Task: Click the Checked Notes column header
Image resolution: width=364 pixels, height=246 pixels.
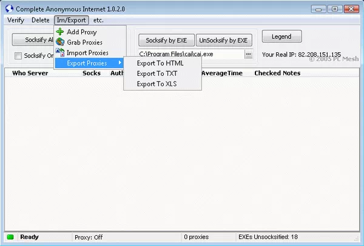Action: pos(277,73)
